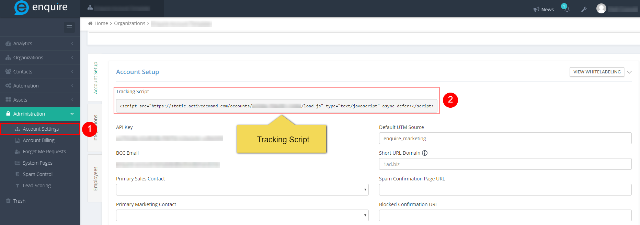
Task: Click the System Pages icon
Action: tap(18, 163)
